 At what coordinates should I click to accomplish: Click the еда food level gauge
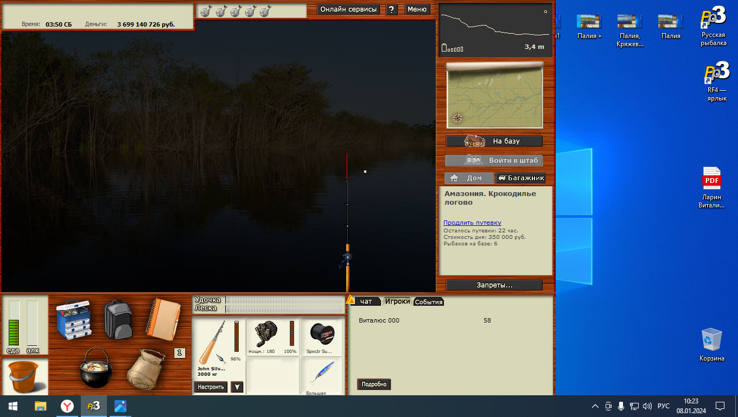[x=14, y=324]
